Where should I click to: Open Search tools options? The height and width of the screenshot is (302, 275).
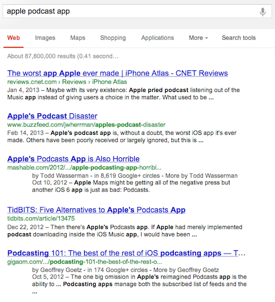239,37
